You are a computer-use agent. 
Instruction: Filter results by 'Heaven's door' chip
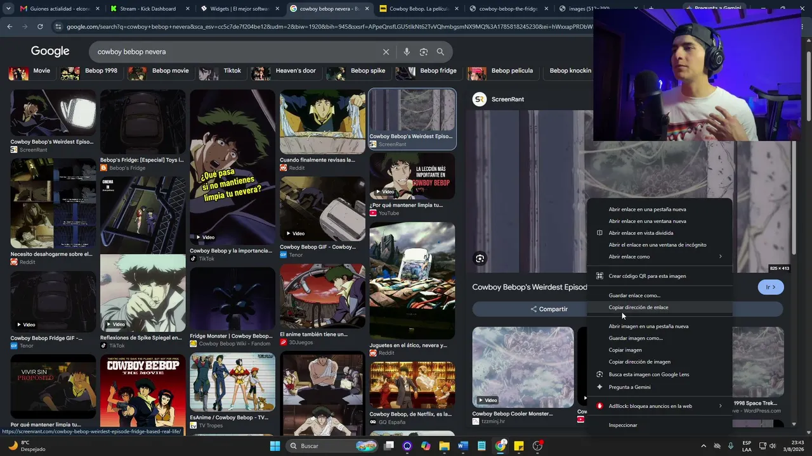click(x=287, y=71)
